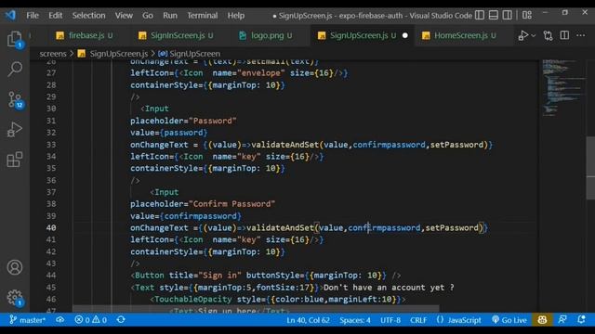Viewport: 595px width, 334px height.
Task: Click the VS Code logo icon
Action: click(10, 15)
